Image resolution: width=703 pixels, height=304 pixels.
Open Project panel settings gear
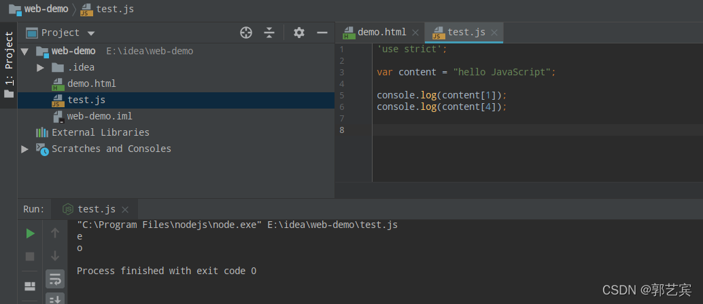(x=298, y=33)
